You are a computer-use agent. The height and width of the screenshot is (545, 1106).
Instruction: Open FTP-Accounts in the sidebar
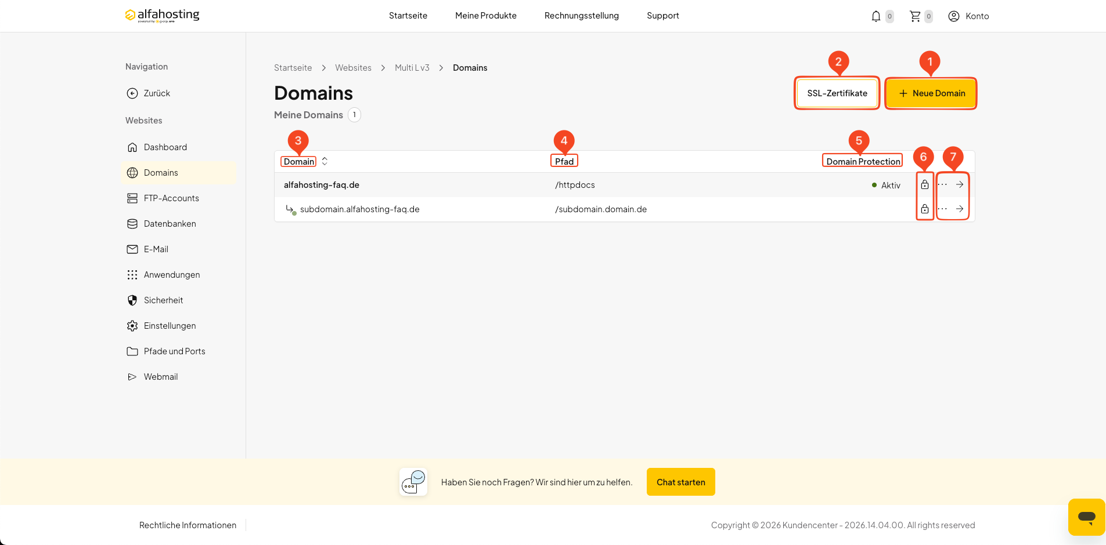coord(179,198)
